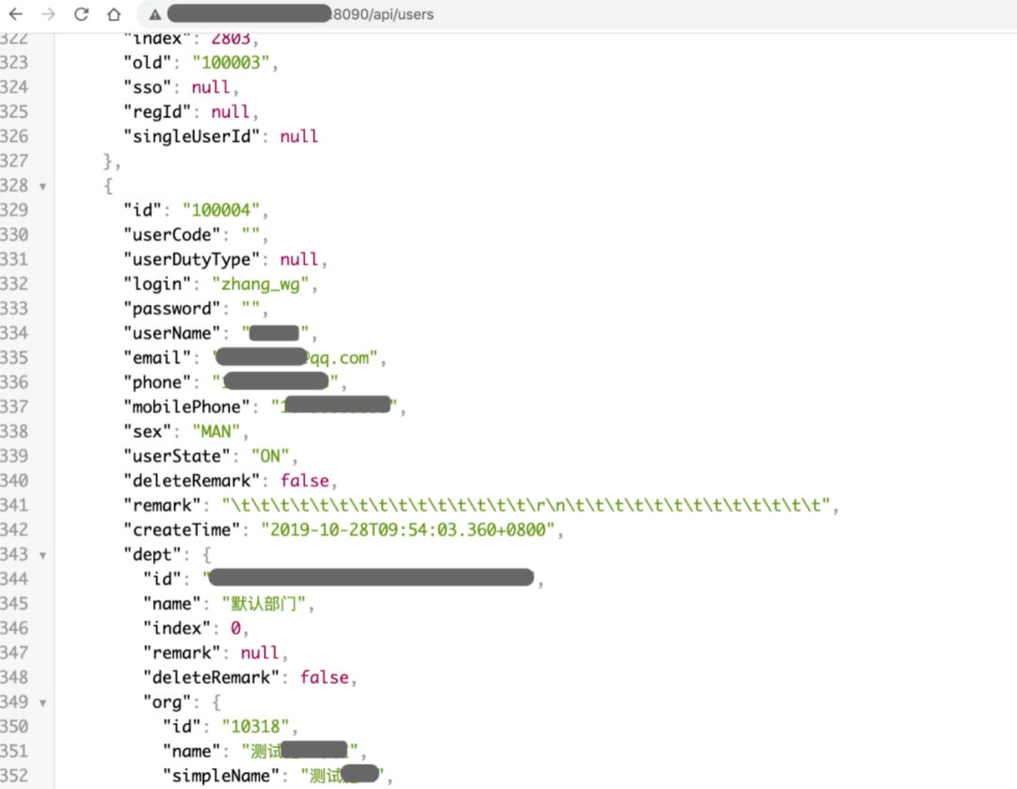Click the "phone" key on line 336
Image resolution: width=1017 pixels, height=789 pixels.
point(157,382)
